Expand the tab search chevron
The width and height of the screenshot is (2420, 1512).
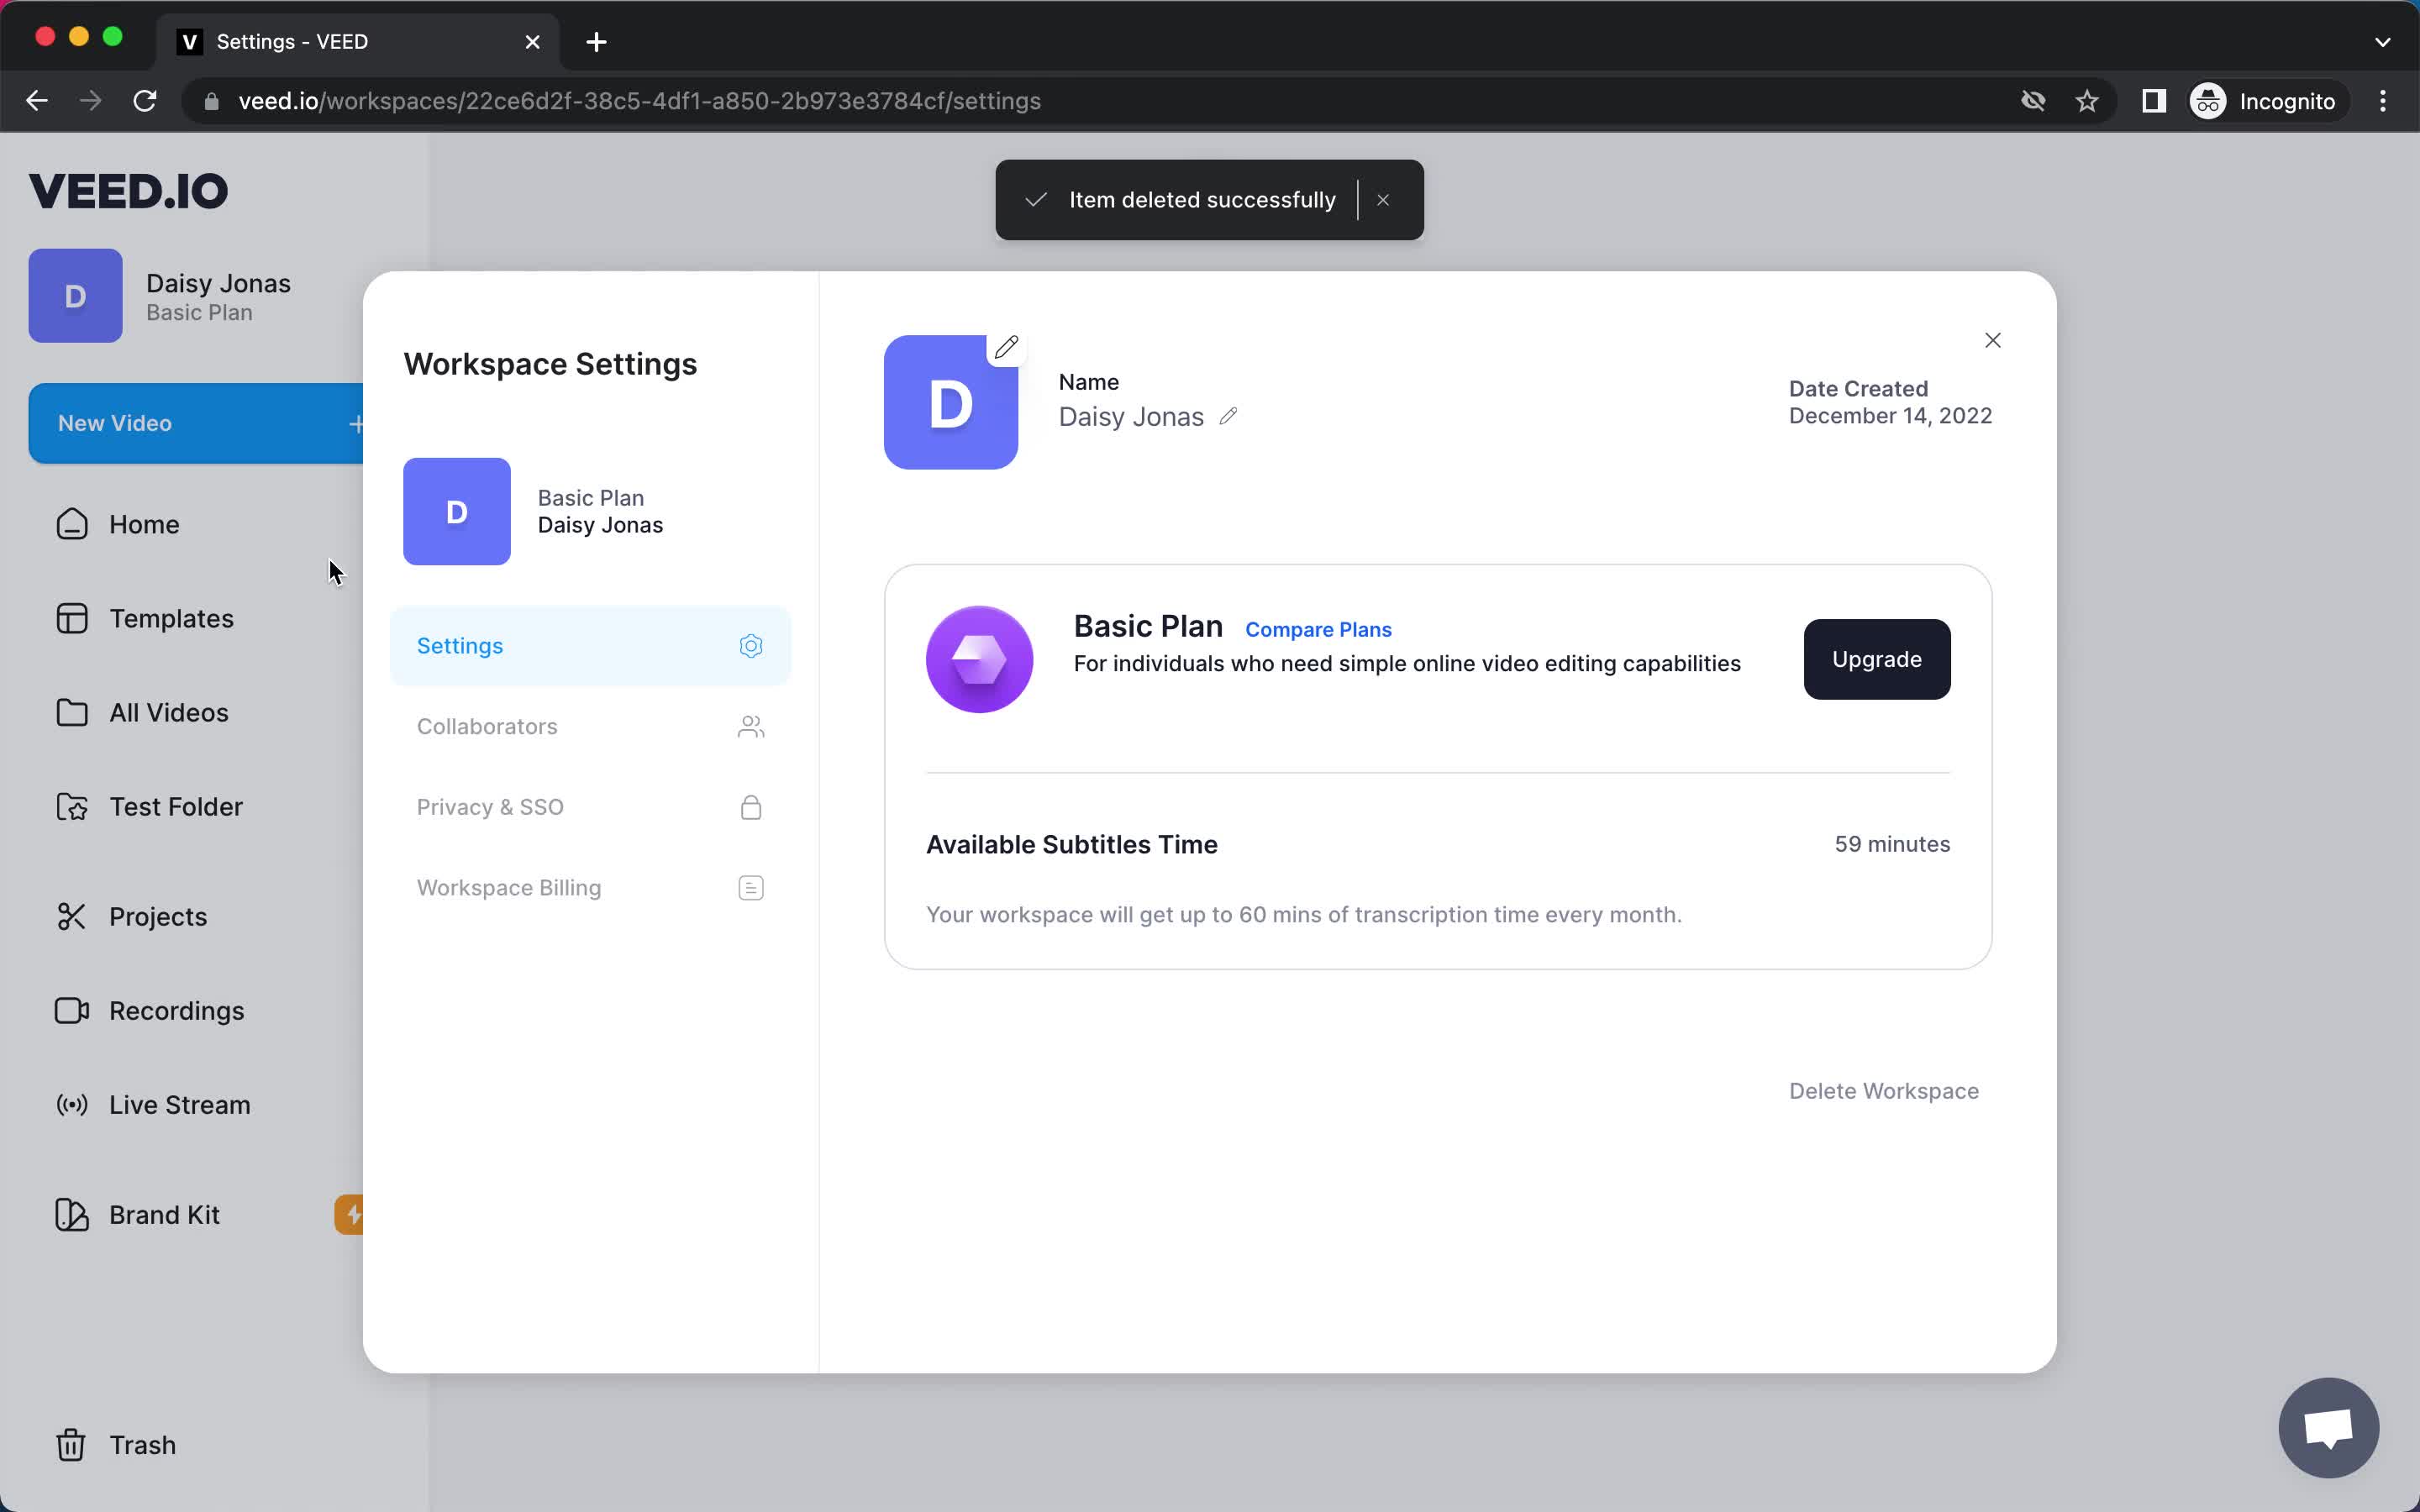point(2382,42)
